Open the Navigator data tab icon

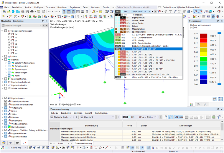4,143
